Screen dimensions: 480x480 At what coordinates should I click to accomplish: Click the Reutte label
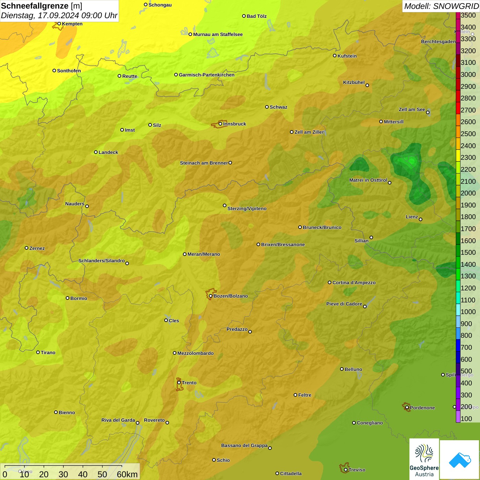tap(130, 76)
